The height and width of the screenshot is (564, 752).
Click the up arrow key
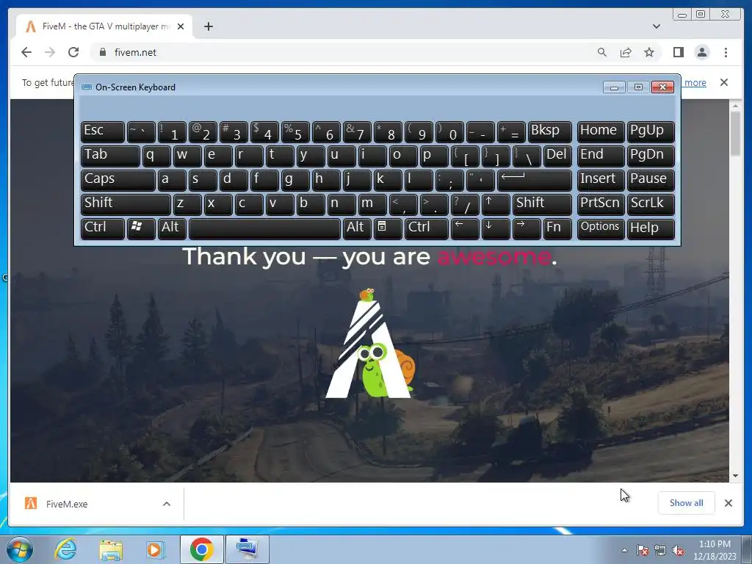click(496, 204)
